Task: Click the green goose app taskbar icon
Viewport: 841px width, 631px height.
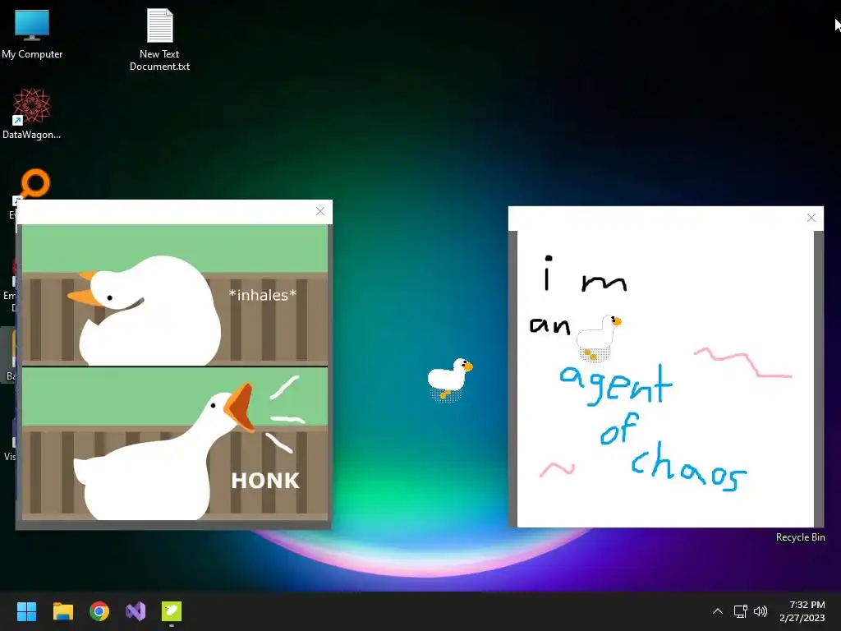Action: point(172,611)
